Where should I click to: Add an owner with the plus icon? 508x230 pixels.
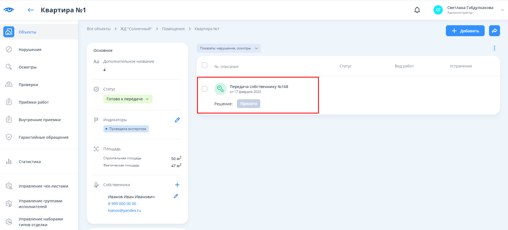tap(177, 185)
